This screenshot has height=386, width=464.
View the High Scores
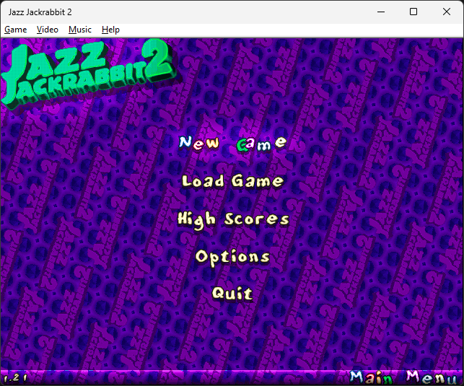pos(233,220)
